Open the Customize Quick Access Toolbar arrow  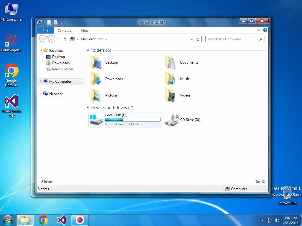[61, 23]
